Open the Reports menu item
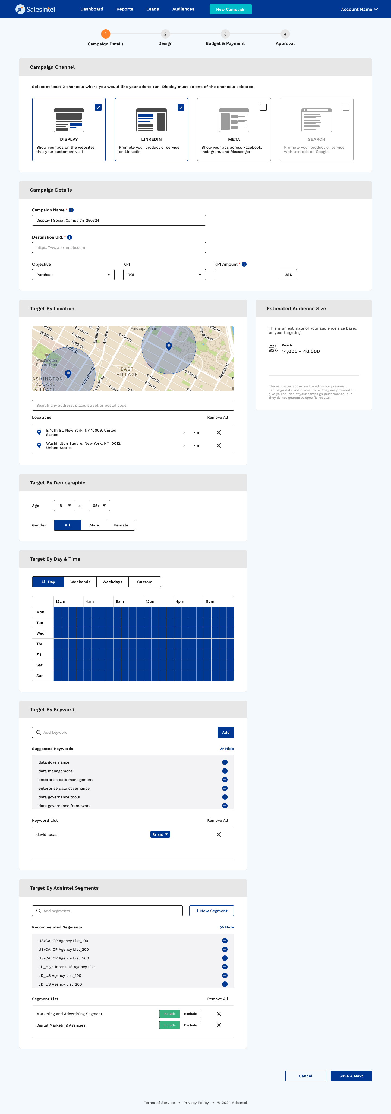Viewport: 391px width, 1114px height. click(124, 9)
